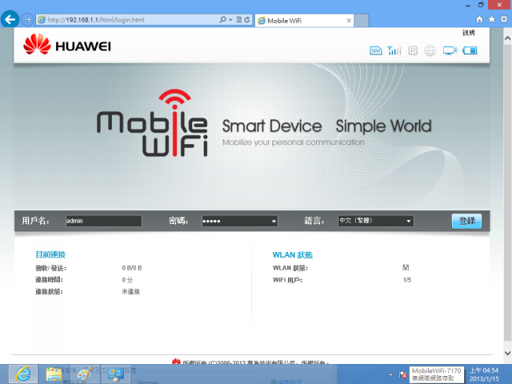This screenshot has height=384, width=512.
Task: Click the compatibility view icon
Action: (239, 19)
